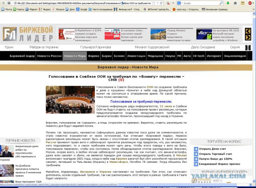This screenshot has height=188, width=256.
Task: Select the Биржи menu item
Action: [107, 56]
